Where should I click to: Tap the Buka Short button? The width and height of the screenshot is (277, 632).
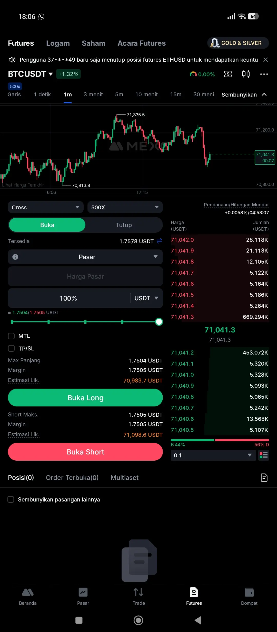85,452
